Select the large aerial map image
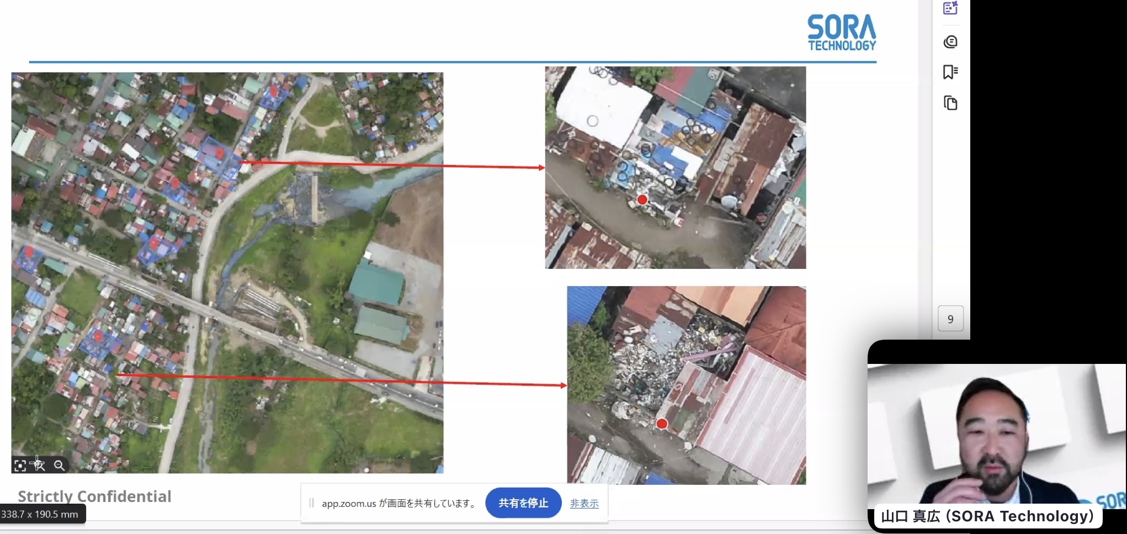This screenshot has width=1127, height=534. pyautogui.click(x=227, y=272)
